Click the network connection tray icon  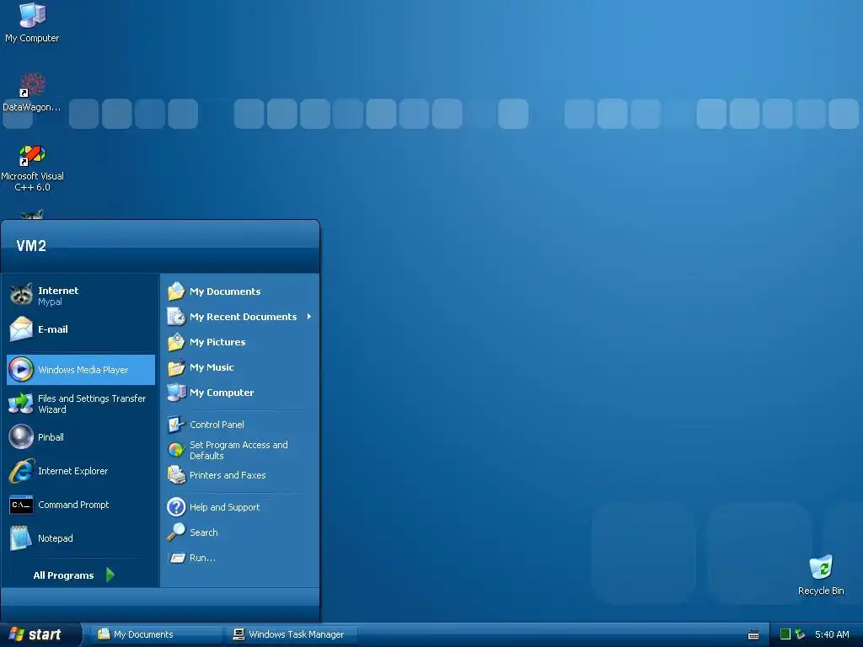tap(801, 634)
